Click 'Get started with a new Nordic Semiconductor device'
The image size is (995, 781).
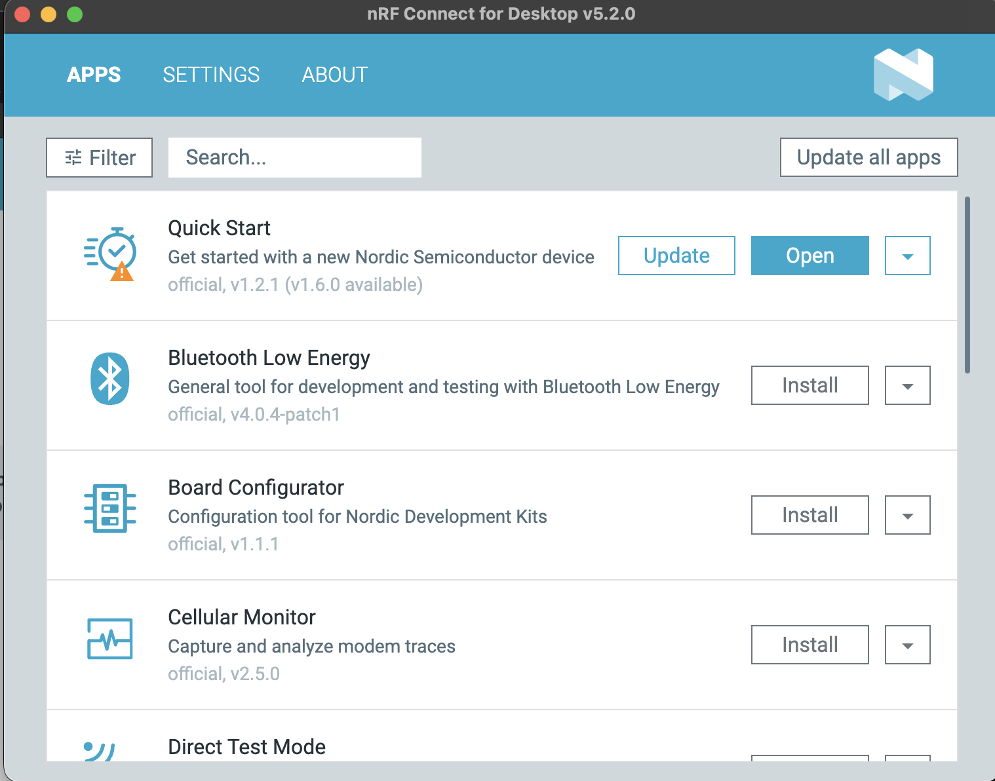(381, 257)
